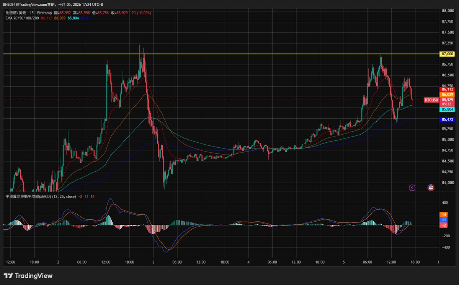Click the cyan 85,804 value in the EMA legend
459x285 pixels.
coord(73,18)
